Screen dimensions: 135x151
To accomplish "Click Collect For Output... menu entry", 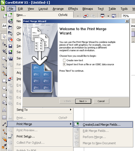I will tap(40, 143).
